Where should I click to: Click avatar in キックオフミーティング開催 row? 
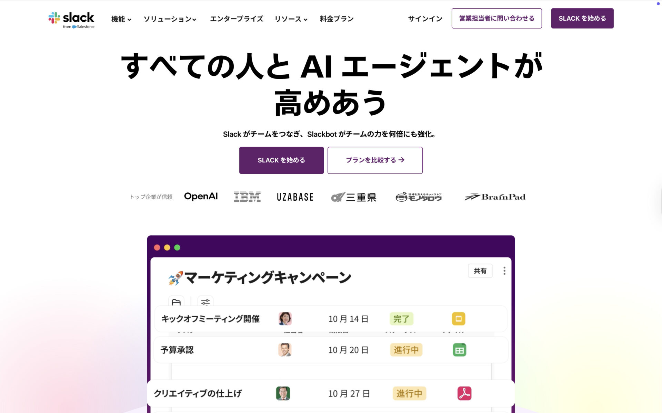coord(285,319)
